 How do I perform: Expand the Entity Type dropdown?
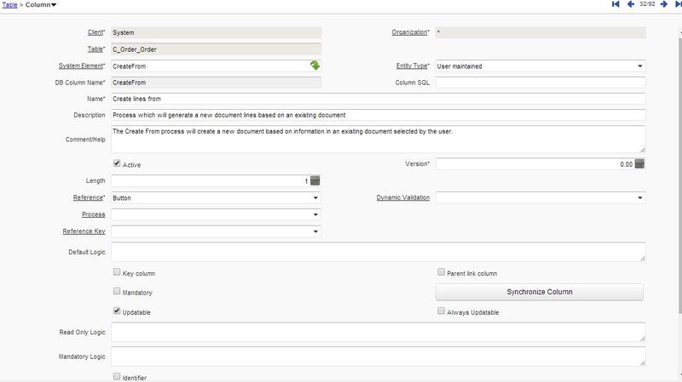(639, 66)
